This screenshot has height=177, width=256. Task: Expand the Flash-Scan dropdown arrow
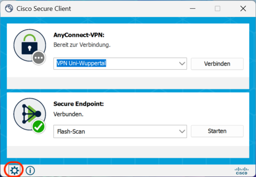(182, 131)
